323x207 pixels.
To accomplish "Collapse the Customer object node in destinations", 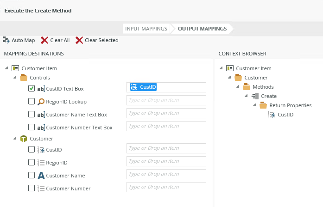I will pyautogui.click(x=14, y=139).
